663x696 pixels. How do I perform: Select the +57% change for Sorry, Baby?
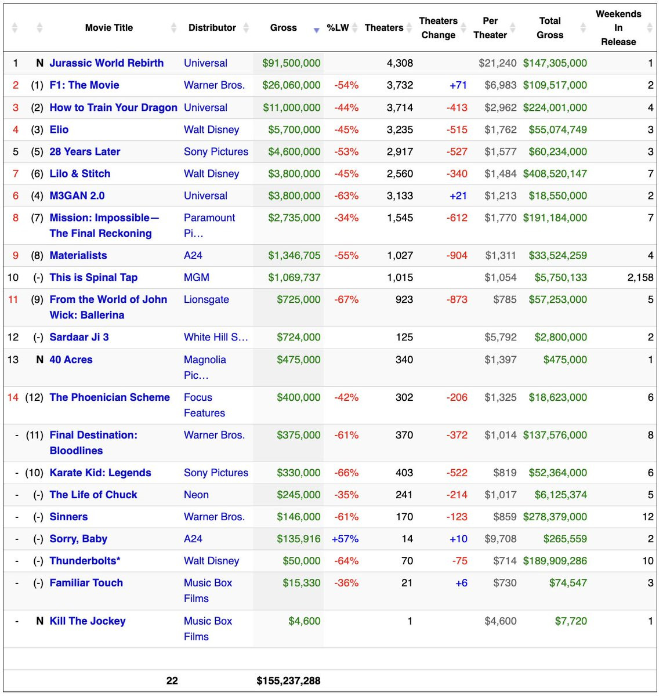pyautogui.click(x=345, y=539)
